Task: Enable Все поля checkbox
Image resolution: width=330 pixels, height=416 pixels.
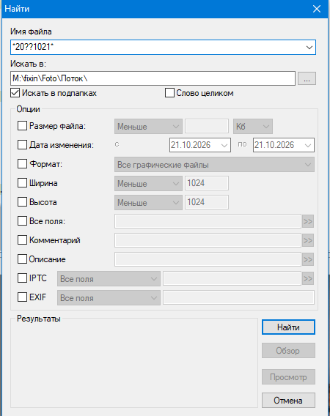Action: click(22, 221)
